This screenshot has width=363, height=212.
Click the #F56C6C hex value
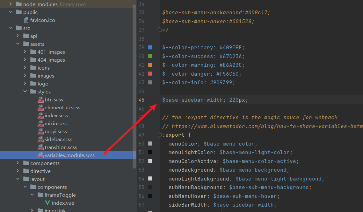click(227, 74)
